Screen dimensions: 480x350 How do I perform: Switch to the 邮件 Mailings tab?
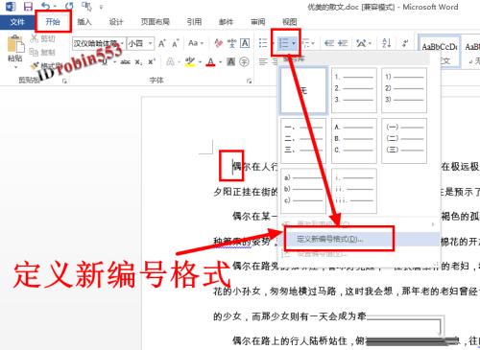226,22
